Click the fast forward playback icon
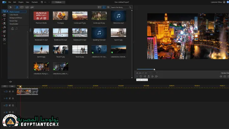Image resolution: width=229 pixels, height=129 pixels. (157, 76)
